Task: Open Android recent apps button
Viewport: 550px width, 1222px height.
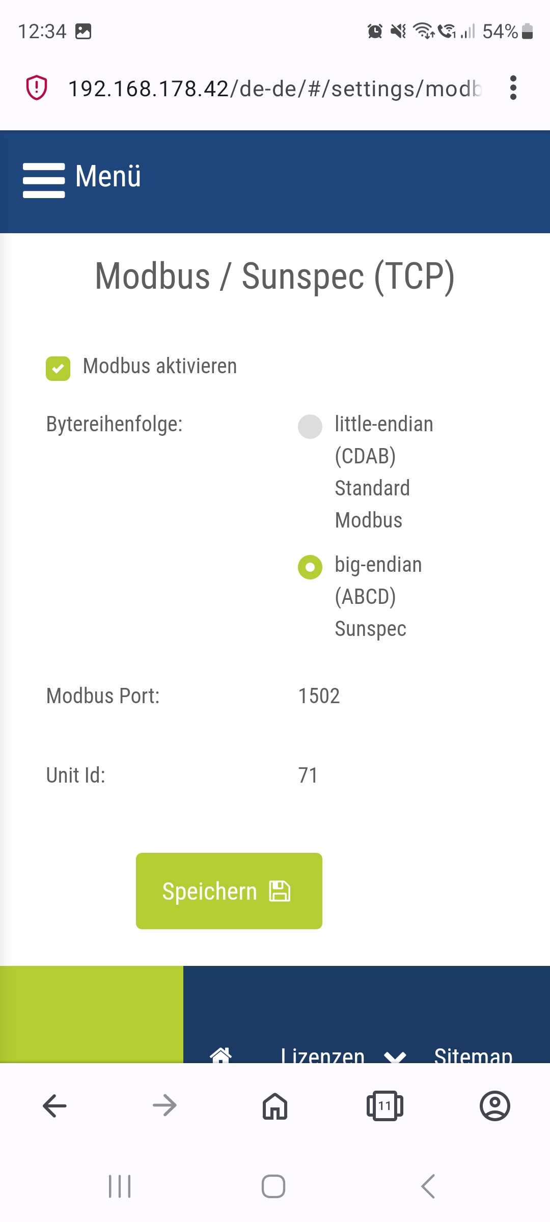Action: 120,1186
